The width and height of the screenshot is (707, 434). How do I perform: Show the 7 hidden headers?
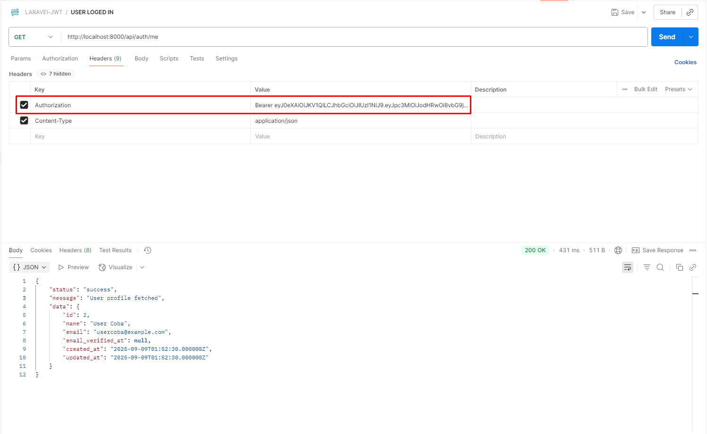[56, 74]
